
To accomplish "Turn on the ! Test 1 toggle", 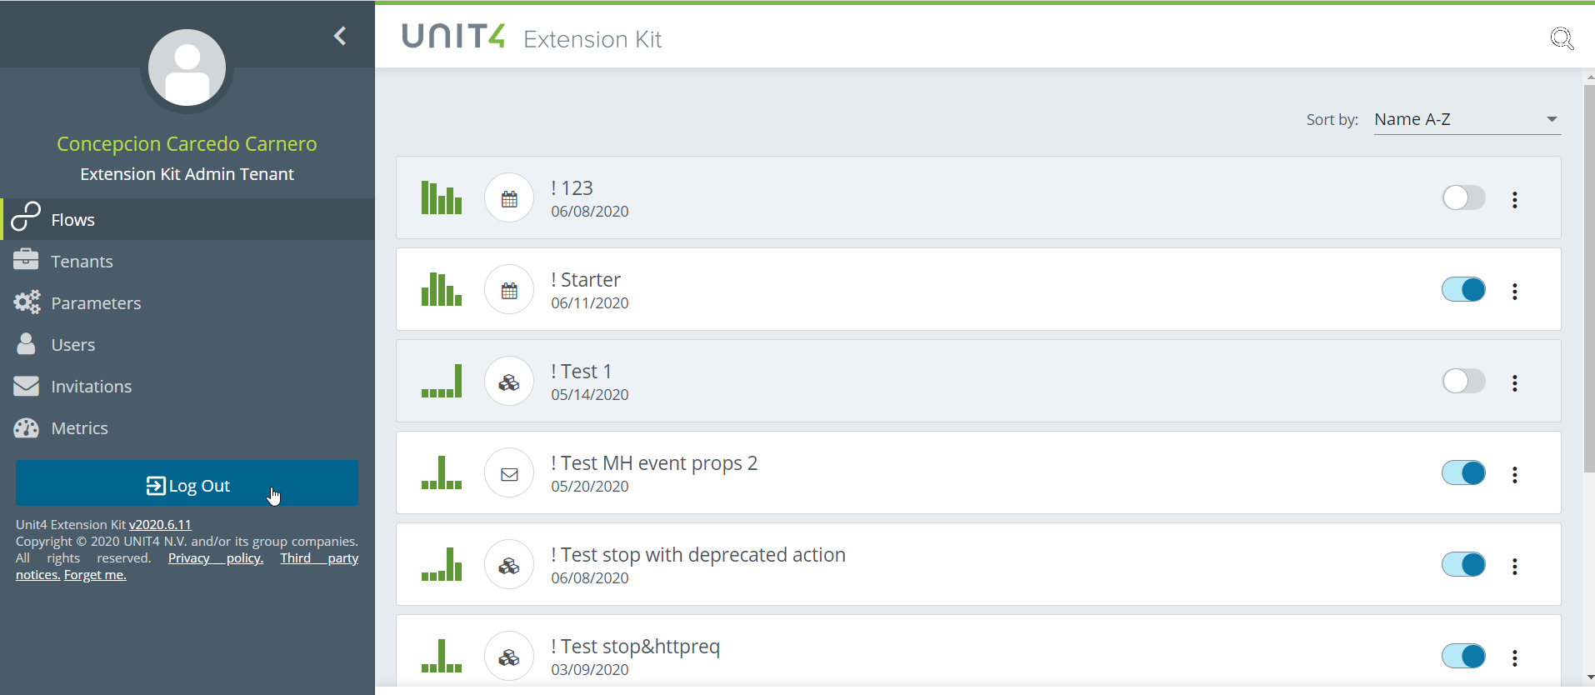I will coord(1463,382).
